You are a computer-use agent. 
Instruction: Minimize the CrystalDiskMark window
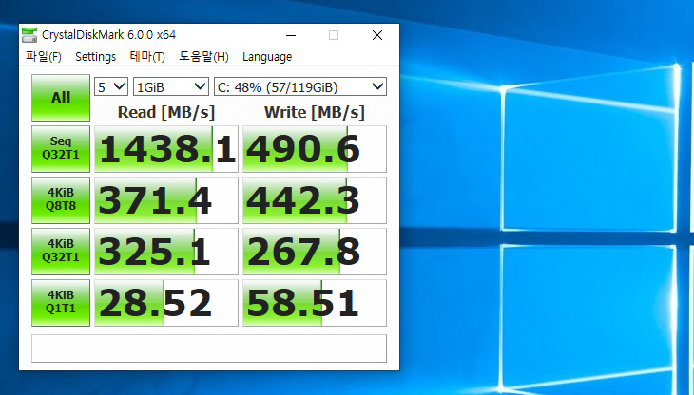291,35
